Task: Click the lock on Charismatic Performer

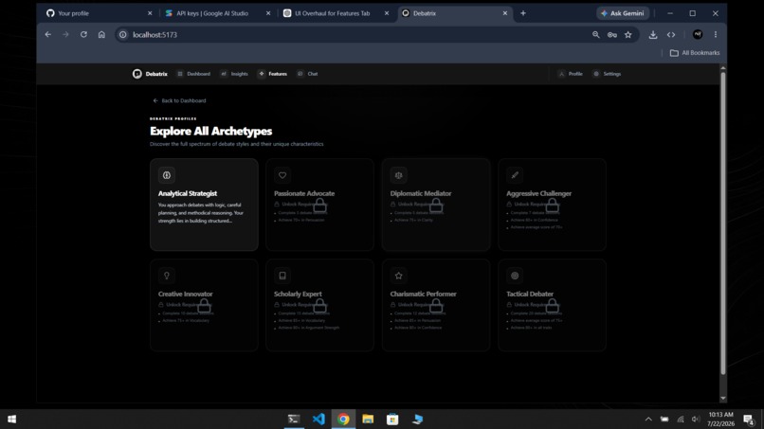Action: click(x=436, y=306)
